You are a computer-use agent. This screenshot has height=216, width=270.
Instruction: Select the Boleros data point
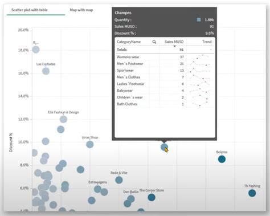click(222, 159)
